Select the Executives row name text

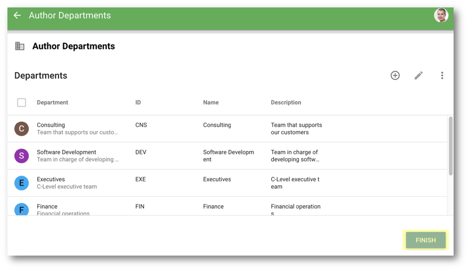[x=51, y=179]
